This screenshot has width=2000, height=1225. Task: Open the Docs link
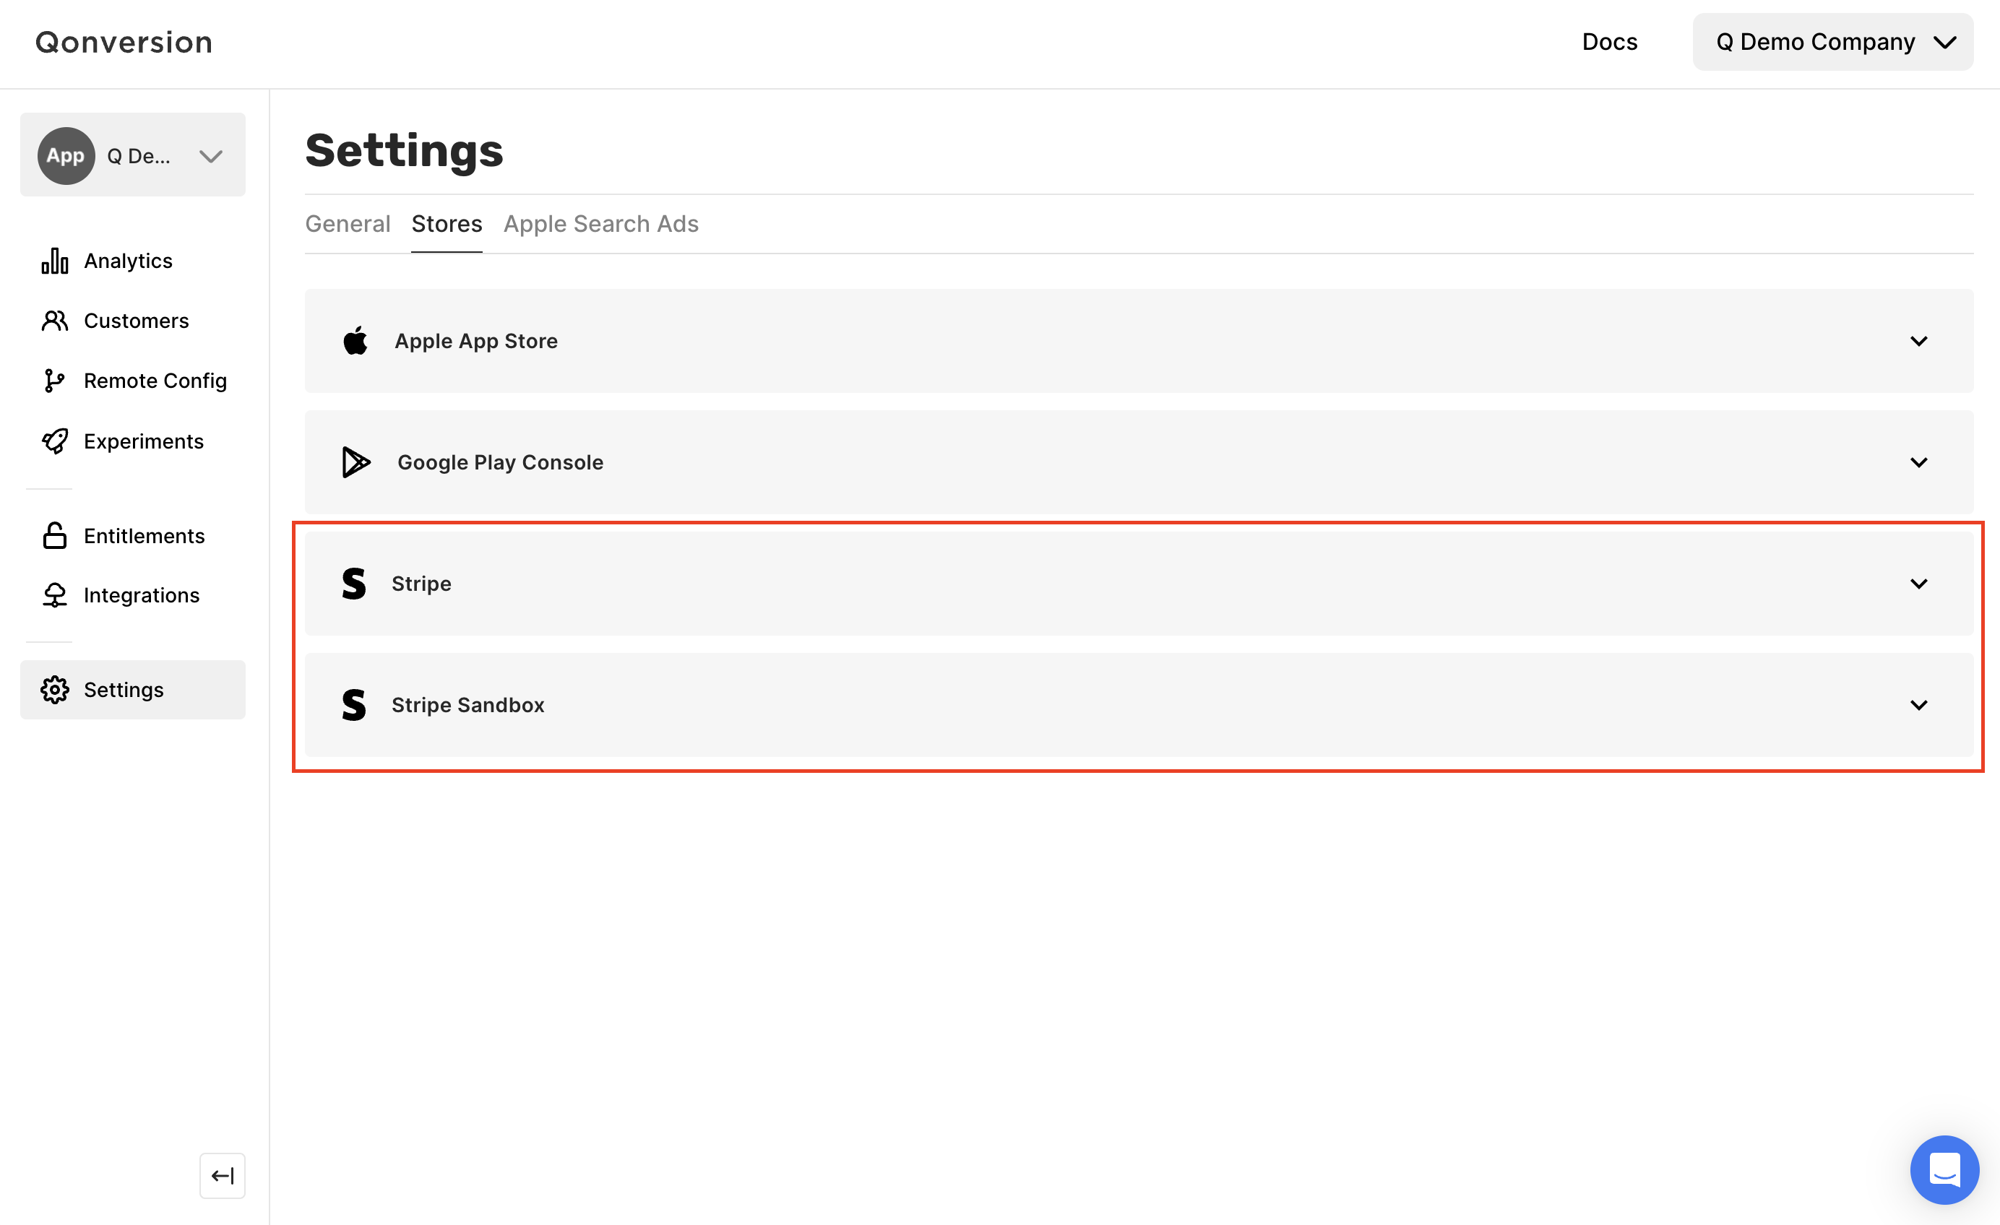pyautogui.click(x=1610, y=42)
